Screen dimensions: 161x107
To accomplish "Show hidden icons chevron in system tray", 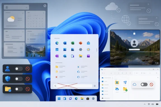I will tap(145, 104).
